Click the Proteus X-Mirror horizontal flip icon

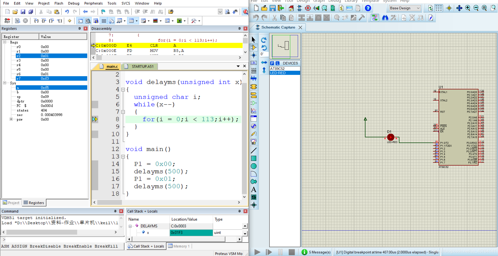tap(264, 62)
